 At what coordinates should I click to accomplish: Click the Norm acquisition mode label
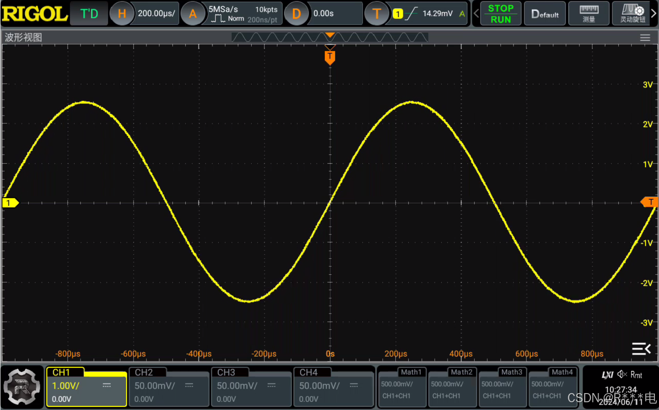[236, 19]
